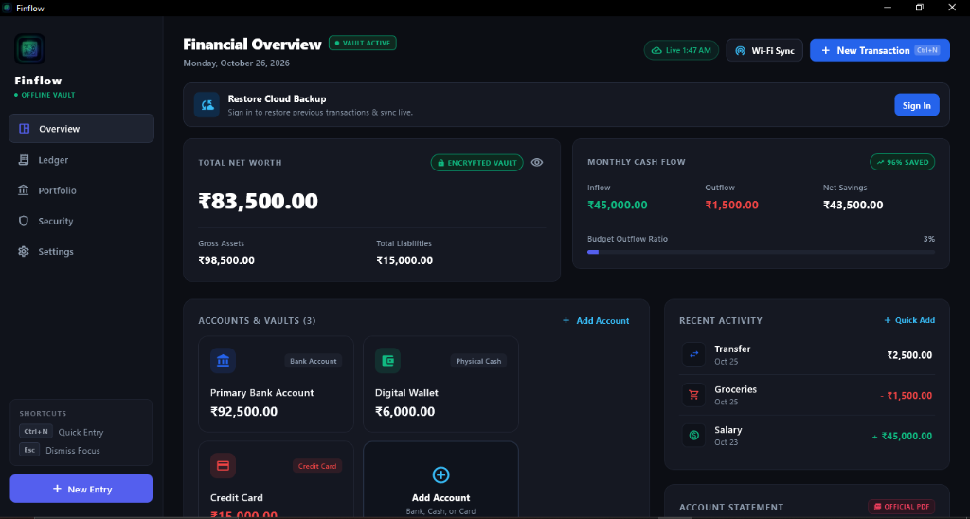This screenshot has height=519, width=970.
Task: Click the red Credit Card type tag
Action: point(317,466)
